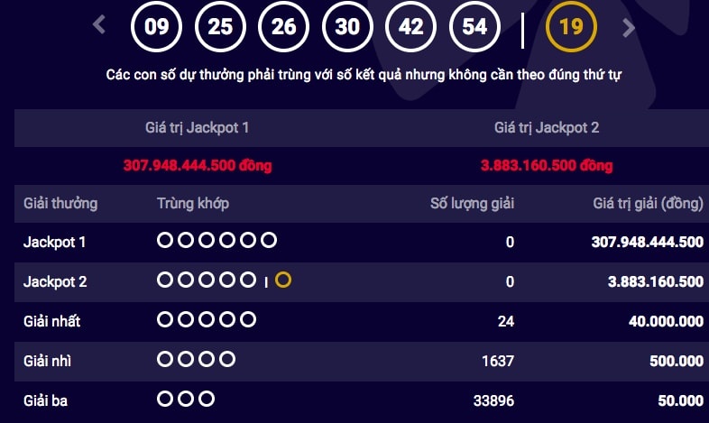Click the previous draw left arrow
This screenshot has height=423, width=709.
pyautogui.click(x=100, y=26)
